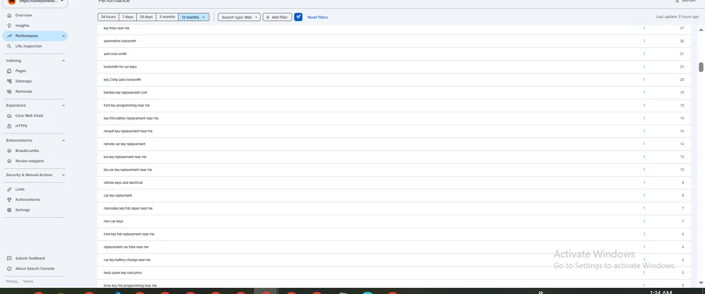
Task: Open Core Web Vitals report
Action: (29, 116)
